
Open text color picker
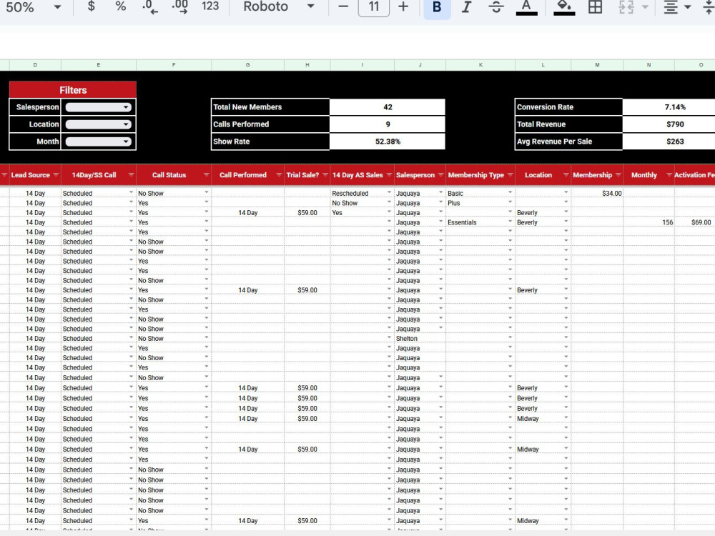click(x=526, y=7)
